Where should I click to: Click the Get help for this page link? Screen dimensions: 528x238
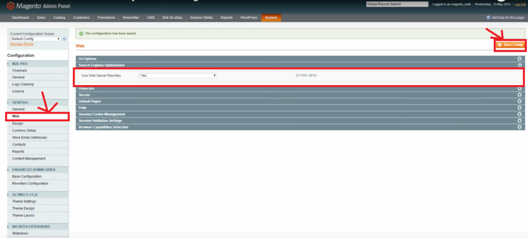(508, 18)
